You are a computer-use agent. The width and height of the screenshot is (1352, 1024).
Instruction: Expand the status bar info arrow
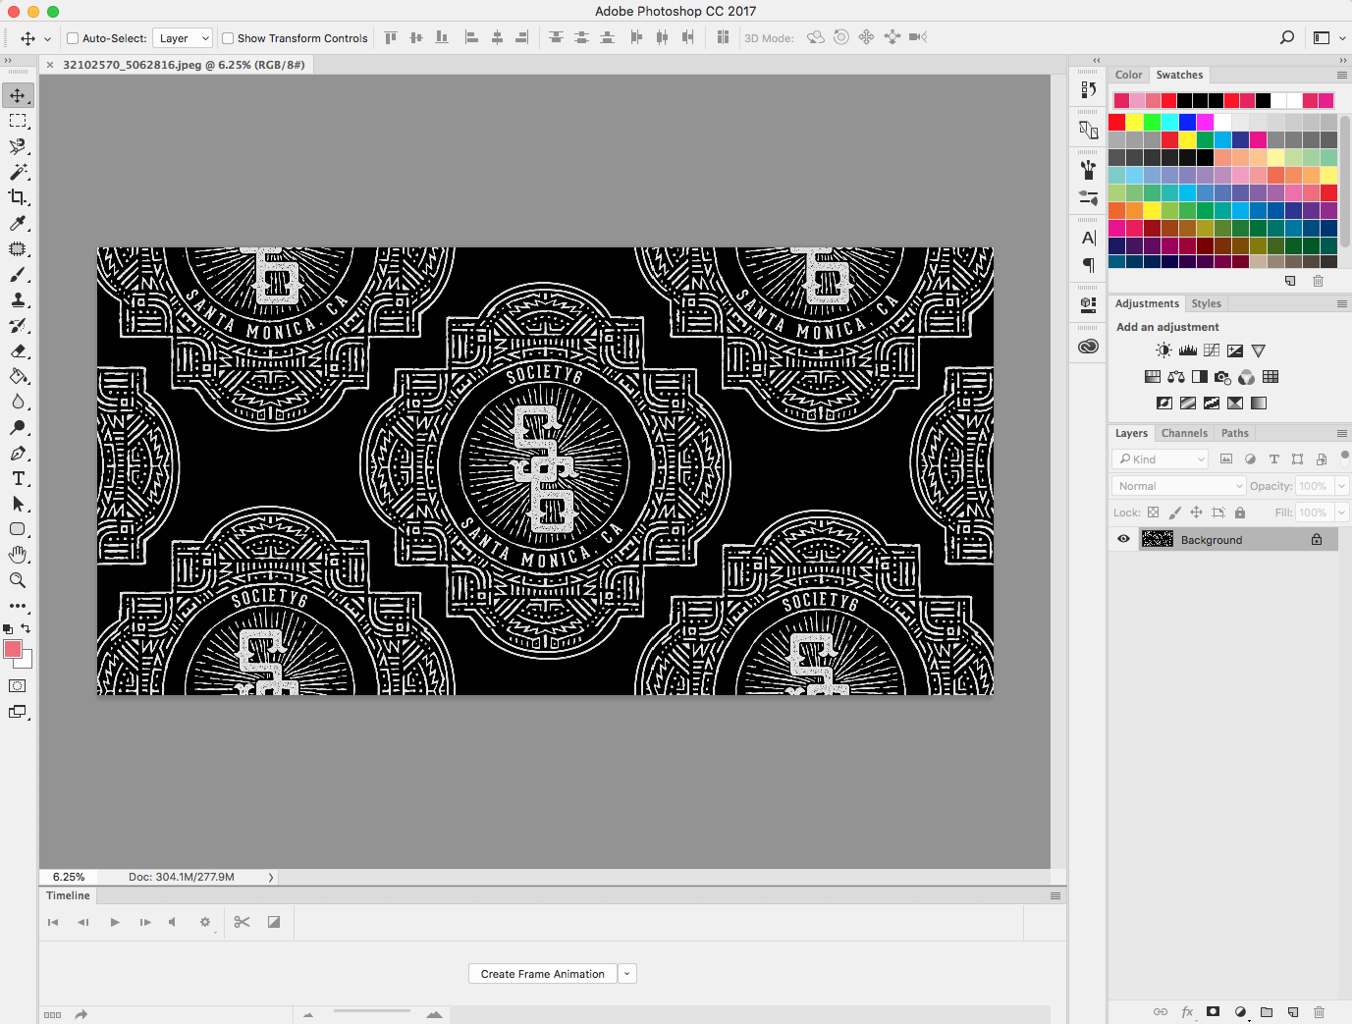(x=271, y=877)
